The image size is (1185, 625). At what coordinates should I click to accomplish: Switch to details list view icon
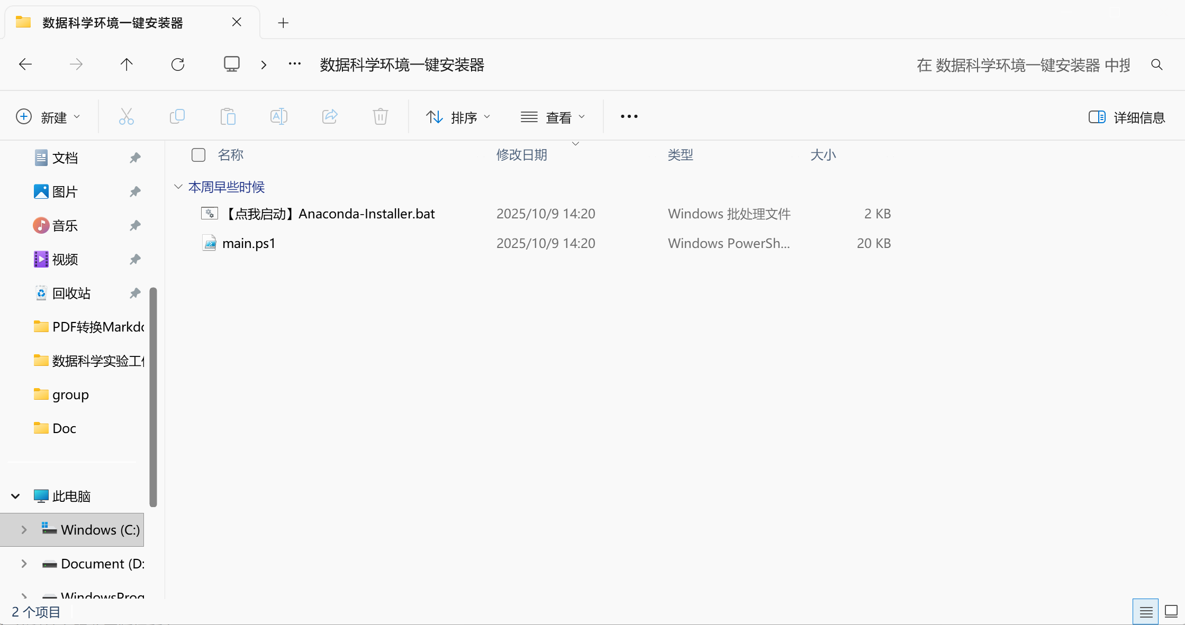tap(1146, 612)
